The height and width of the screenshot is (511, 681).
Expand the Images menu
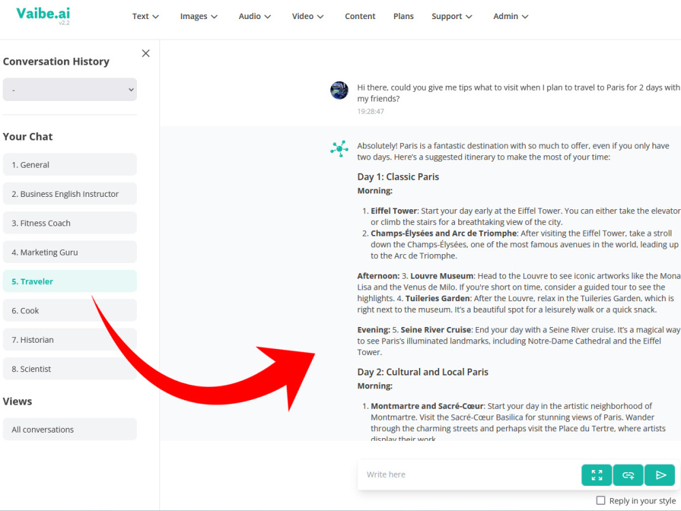pyautogui.click(x=199, y=16)
